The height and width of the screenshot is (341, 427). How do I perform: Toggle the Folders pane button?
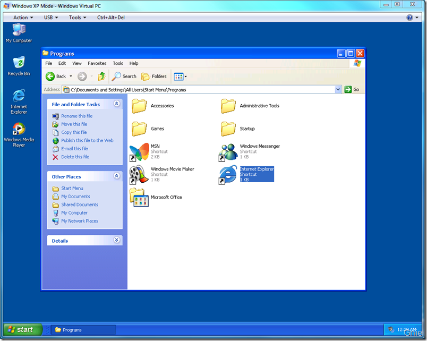pyautogui.click(x=154, y=76)
